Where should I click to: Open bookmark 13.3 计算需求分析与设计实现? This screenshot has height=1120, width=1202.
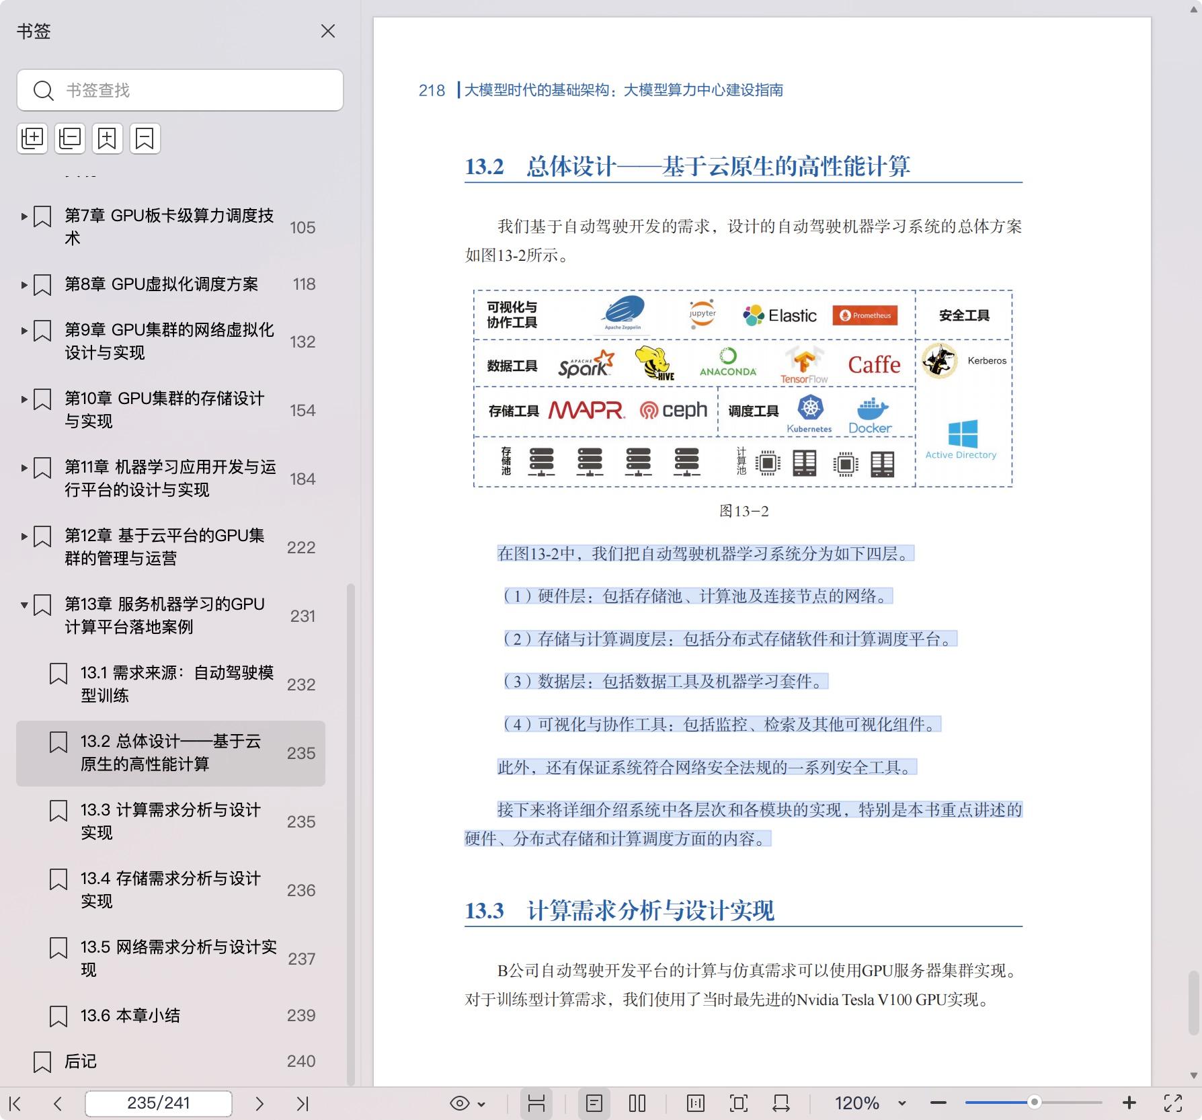coord(171,821)
